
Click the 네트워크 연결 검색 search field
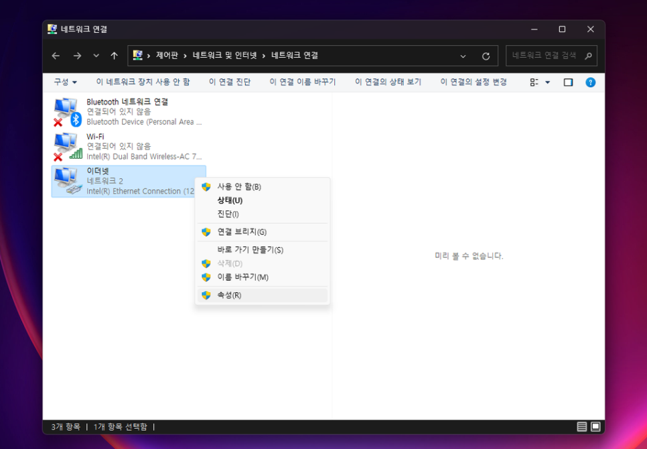pyautogui.click(x=551, y=56)
